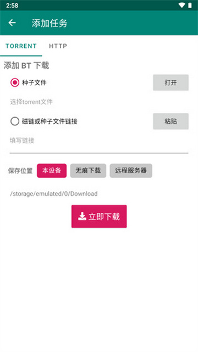Switch to the HTTP tab
Viewport: 198px width, 352px height.
coord(58,46)
